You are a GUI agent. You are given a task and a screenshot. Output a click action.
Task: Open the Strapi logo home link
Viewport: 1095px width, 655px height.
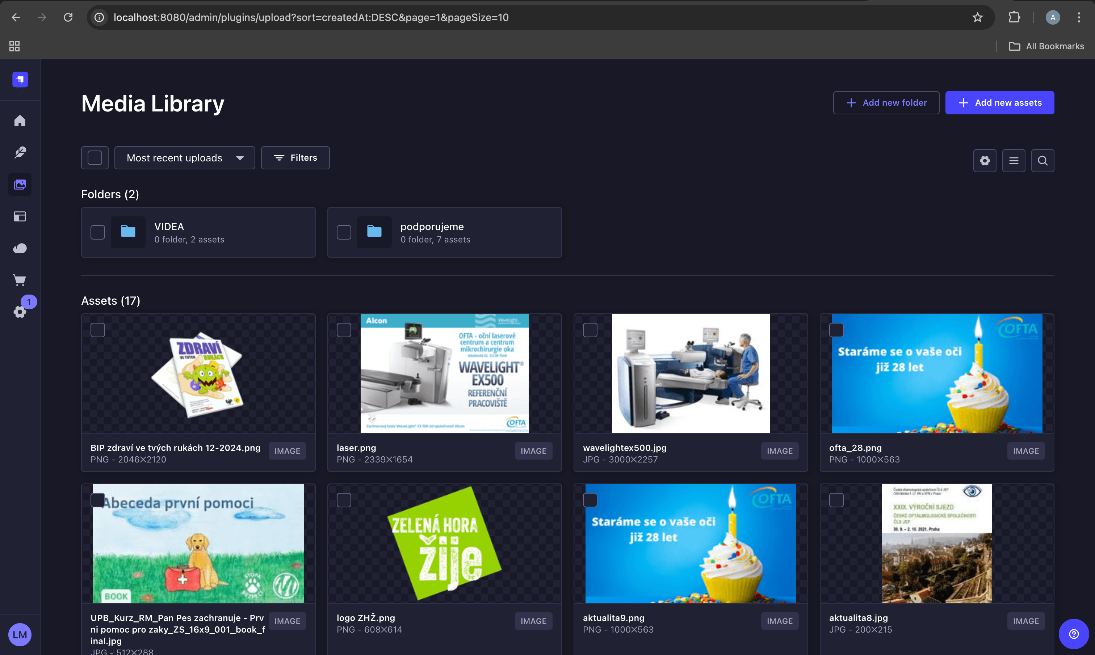(x=20, y=80)
